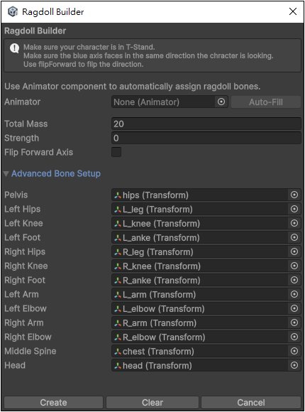This screenshot has width=305, height=412.
Task: Focus the Strength input field
Action: [206, 138]
